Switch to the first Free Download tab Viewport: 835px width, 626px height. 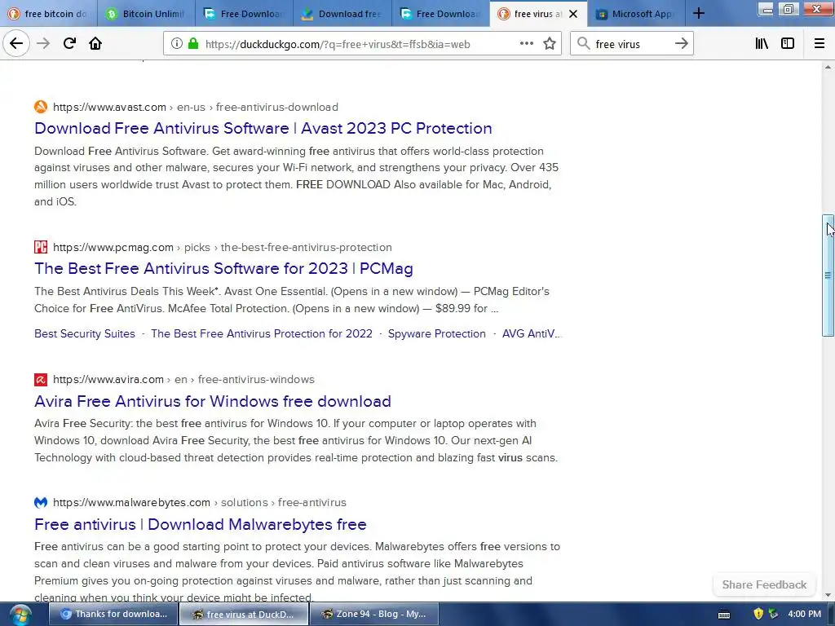click(244, 14)
